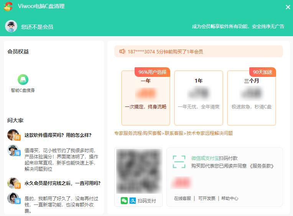Screen dimensions: 293x216
Task: Click the WeChat pay icon
Action: pyautogui.click(x=124, y=201)
